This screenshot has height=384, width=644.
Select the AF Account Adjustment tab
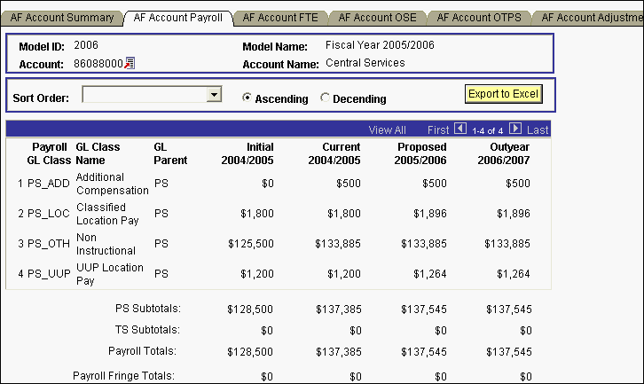coord(590,18)
